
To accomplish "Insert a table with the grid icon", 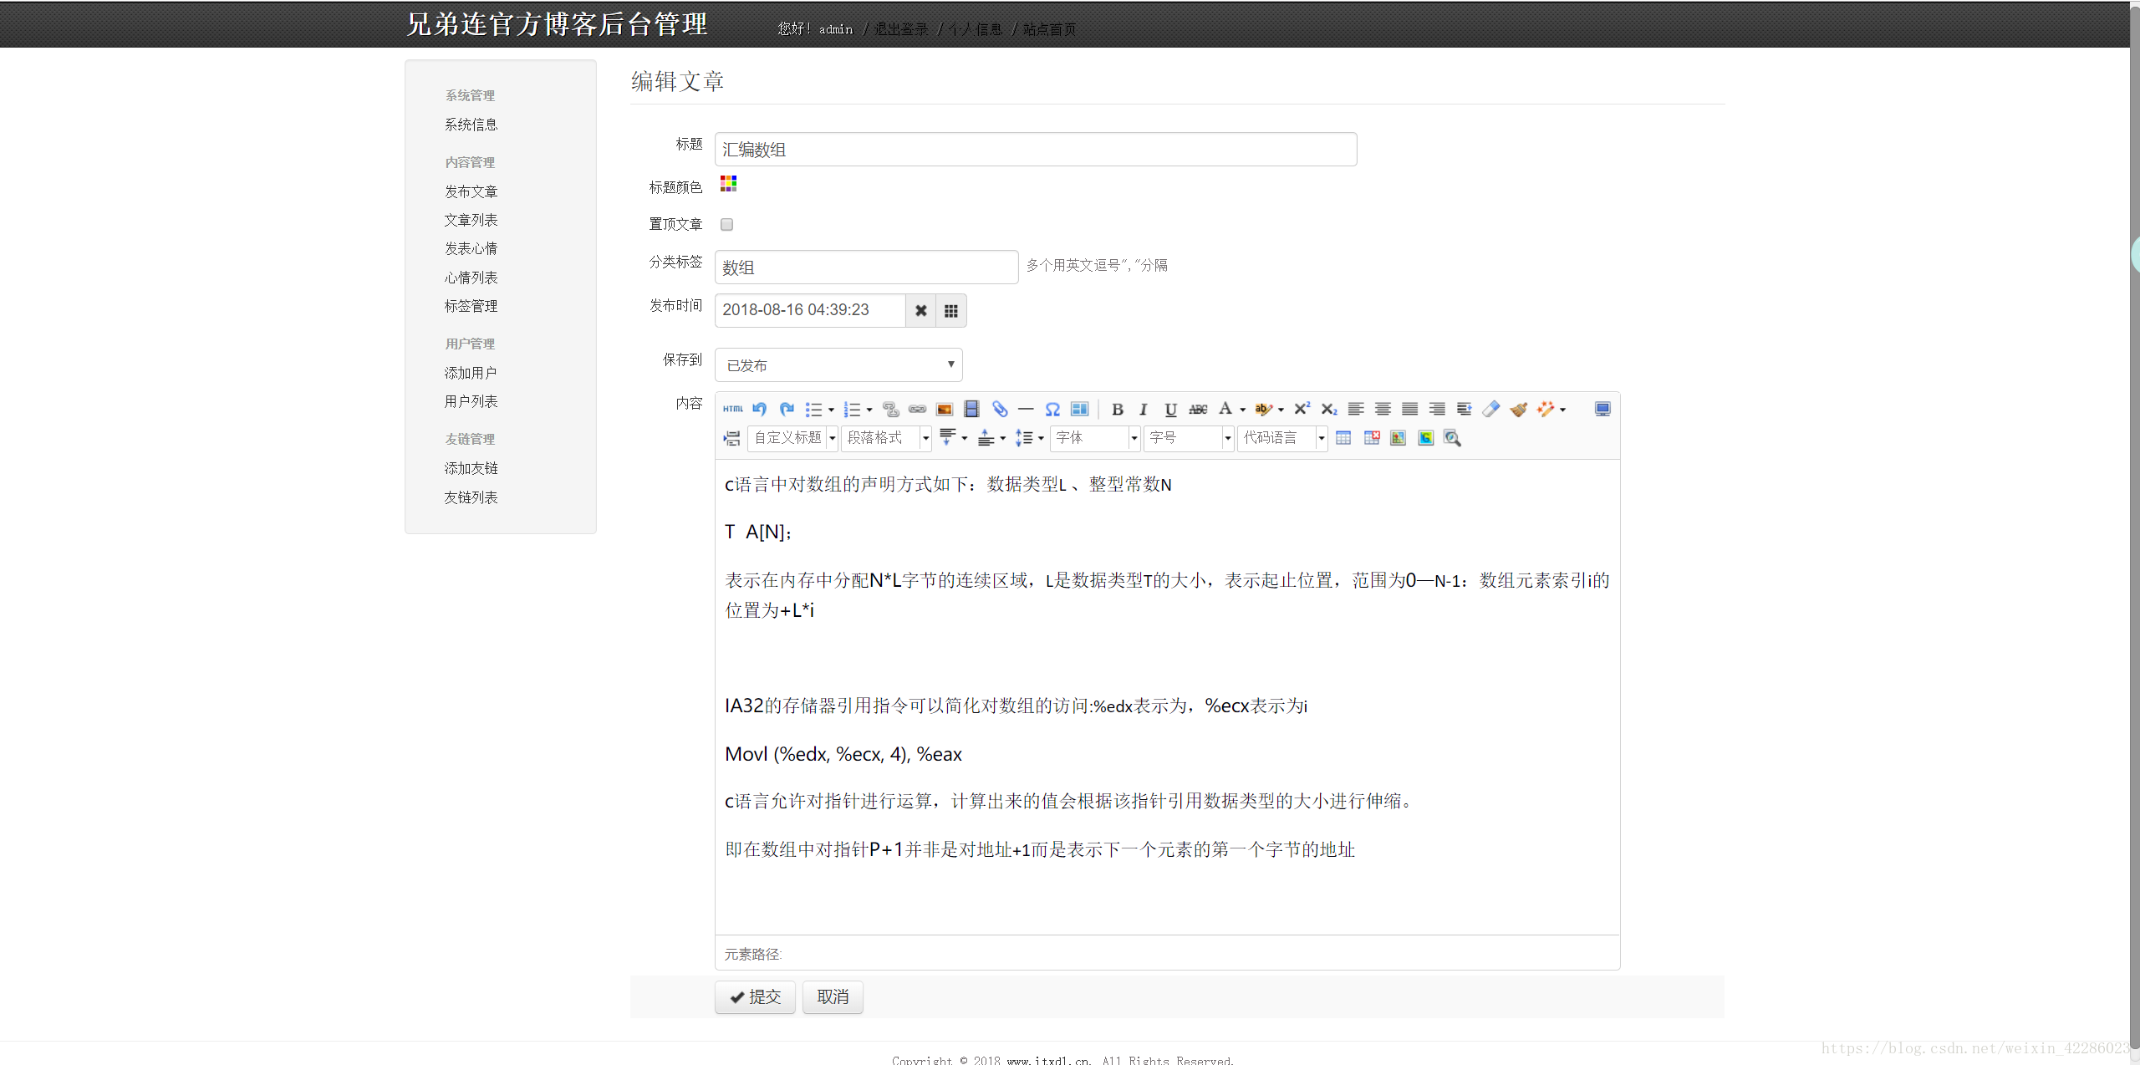I will [1343, 438].
